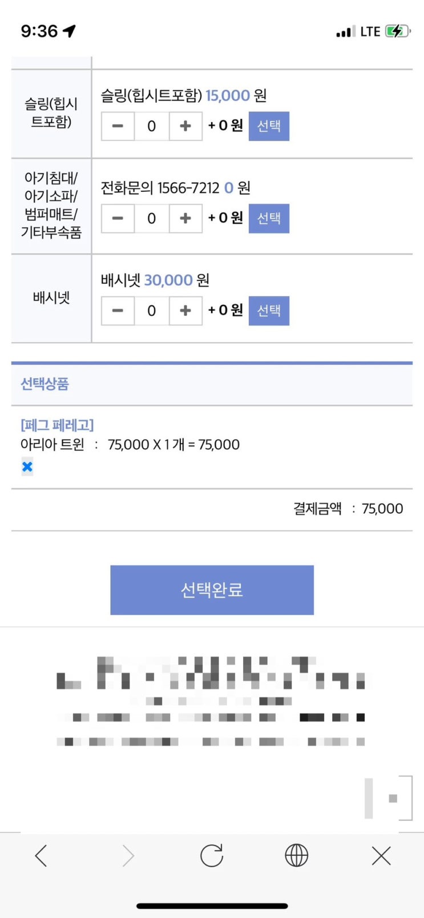Confirm selection with 선택완료 button
Viewport: 424px width, 918px height.
click(212, 590)
